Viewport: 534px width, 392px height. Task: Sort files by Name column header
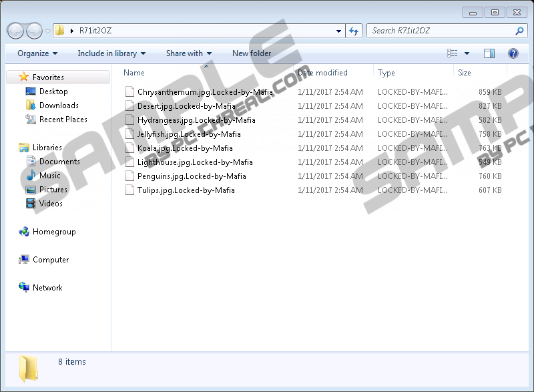[x=134, y=73]
